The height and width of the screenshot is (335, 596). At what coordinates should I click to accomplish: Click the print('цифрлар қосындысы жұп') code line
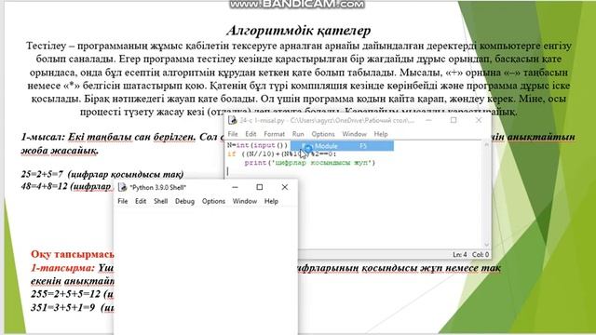[x=310, y=163]
